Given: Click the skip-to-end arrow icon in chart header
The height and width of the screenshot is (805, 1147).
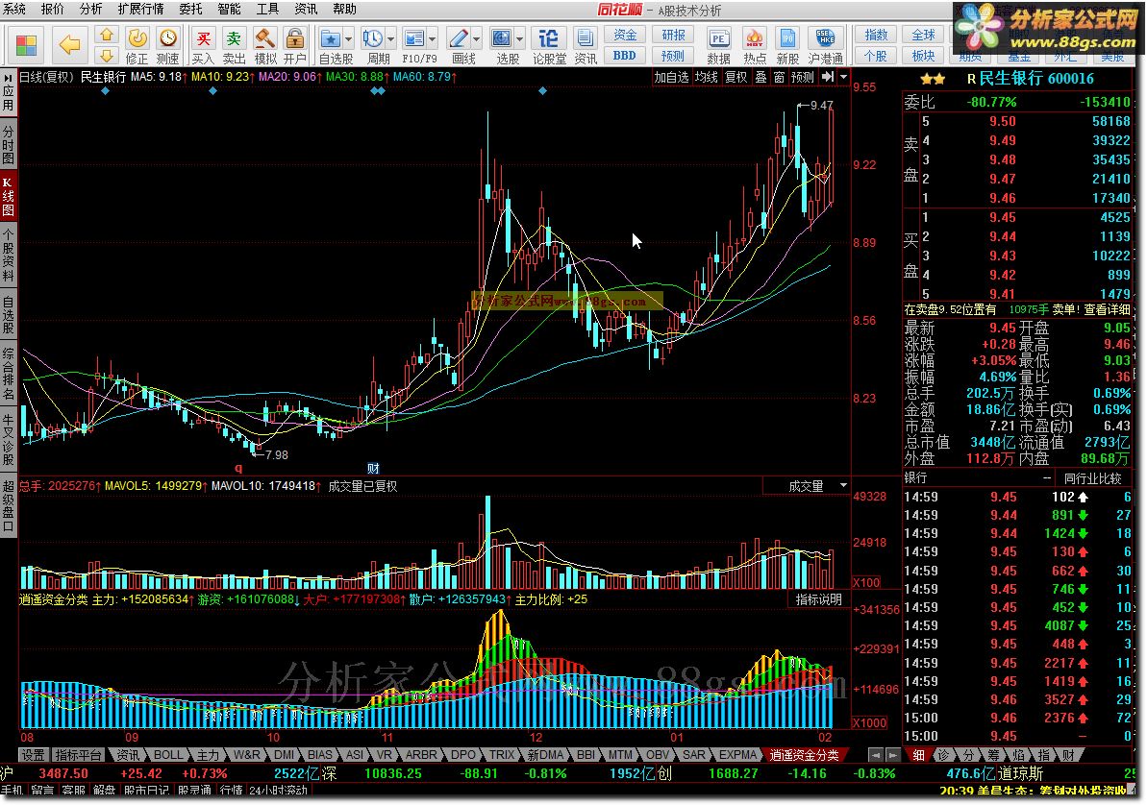Looking at the screenshot, I should tap(828, 77).
